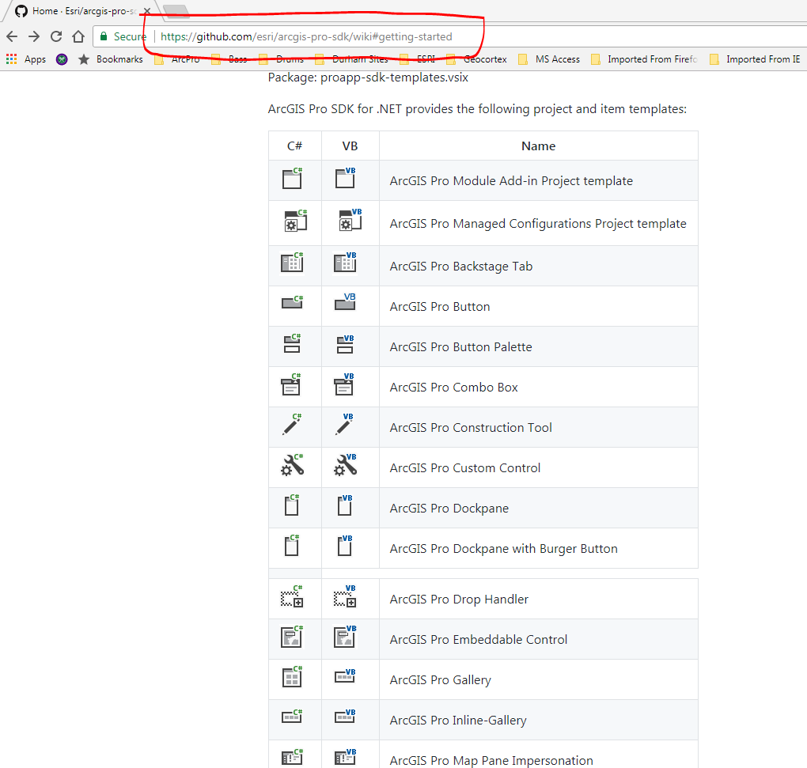This screenshot has height=768, width=807.
Task: Click the round purple bookmark icon beside Apps
Action: 62,59
